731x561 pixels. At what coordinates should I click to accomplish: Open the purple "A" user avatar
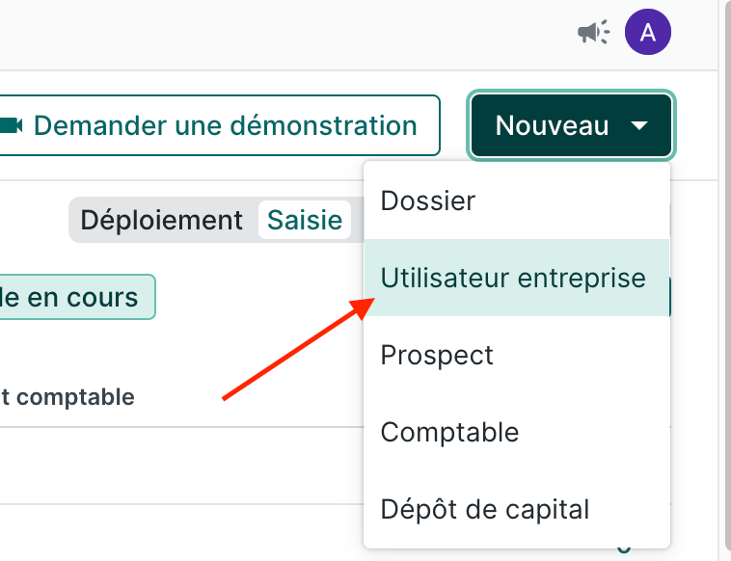[x=648, y=33]
